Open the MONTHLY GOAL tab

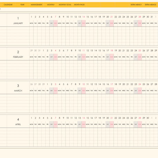coord(65,5)
